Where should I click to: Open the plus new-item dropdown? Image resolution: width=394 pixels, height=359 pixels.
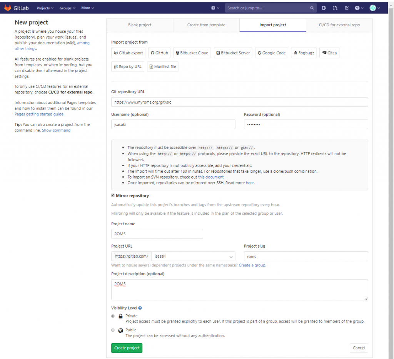pos(215,8)
